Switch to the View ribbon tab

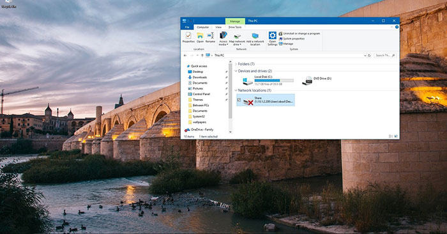218,27
